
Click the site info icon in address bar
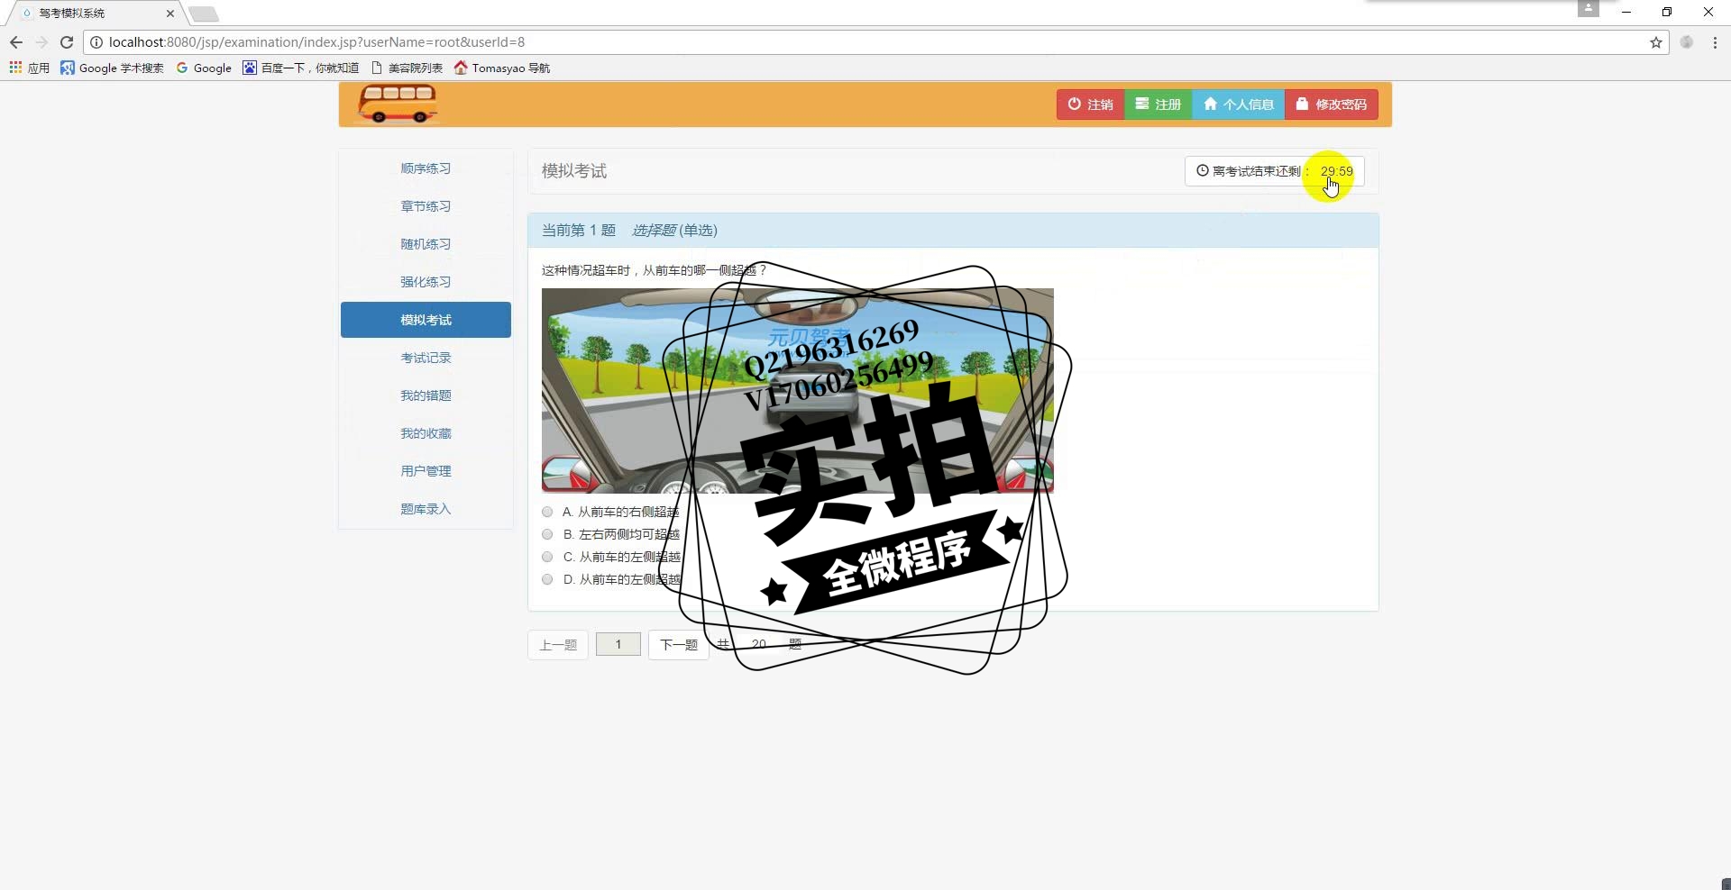coord(96,42)
